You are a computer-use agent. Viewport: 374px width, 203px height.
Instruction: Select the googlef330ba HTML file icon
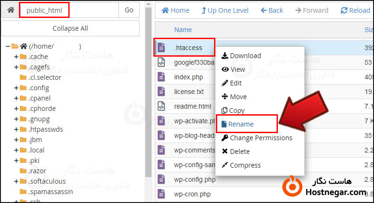click(x=161, y=62)
